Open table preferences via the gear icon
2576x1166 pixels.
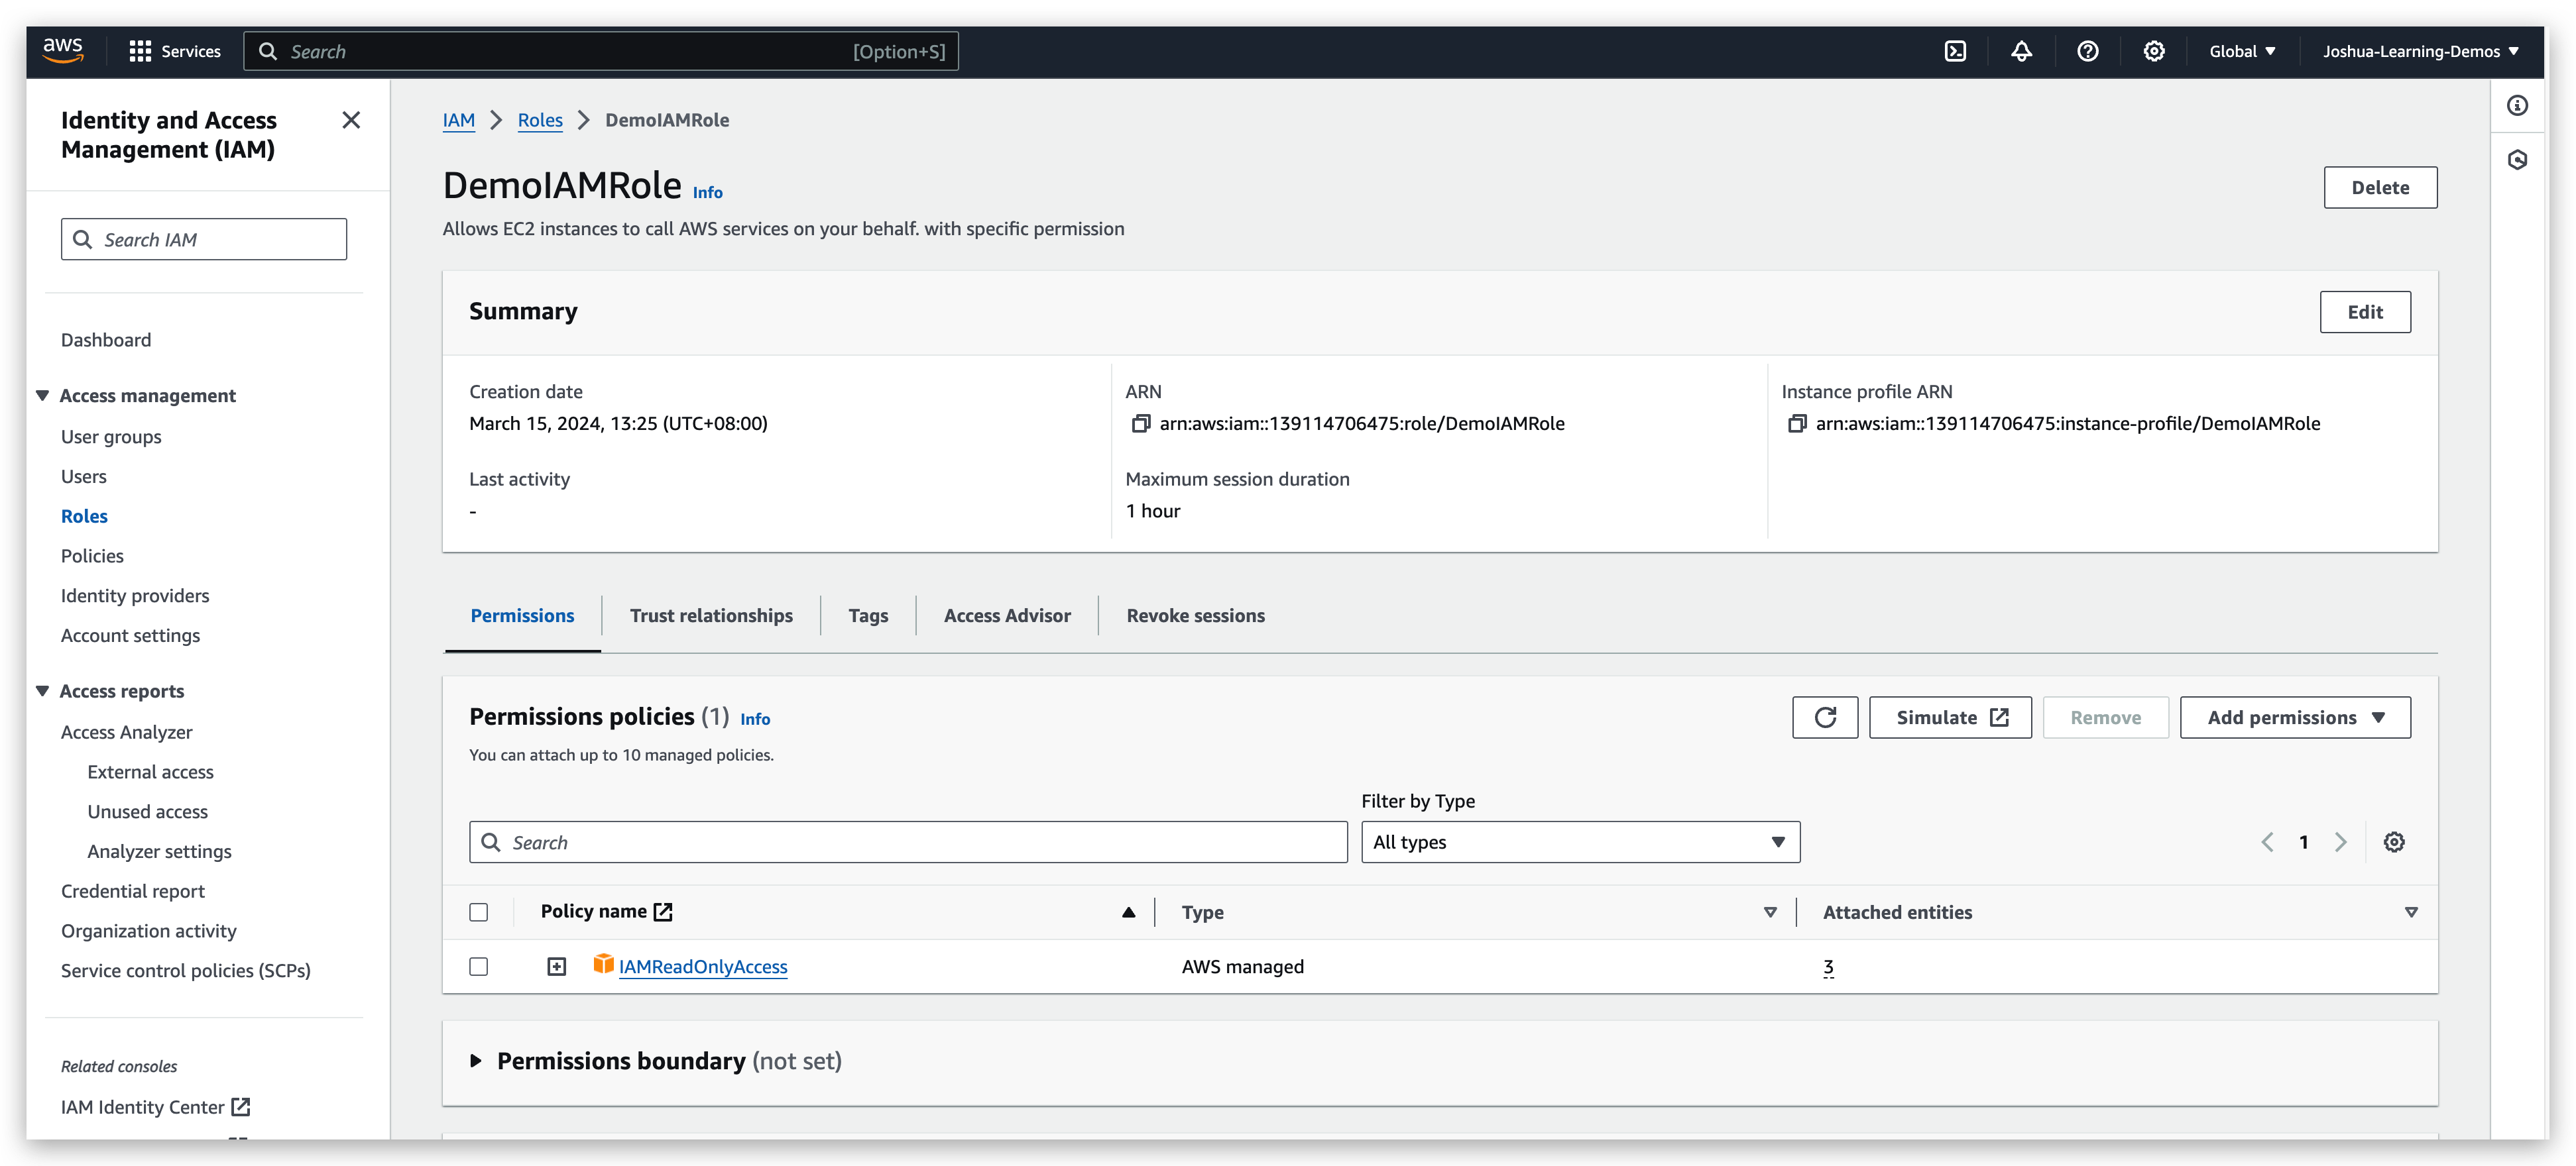(x=2394, y=841)
